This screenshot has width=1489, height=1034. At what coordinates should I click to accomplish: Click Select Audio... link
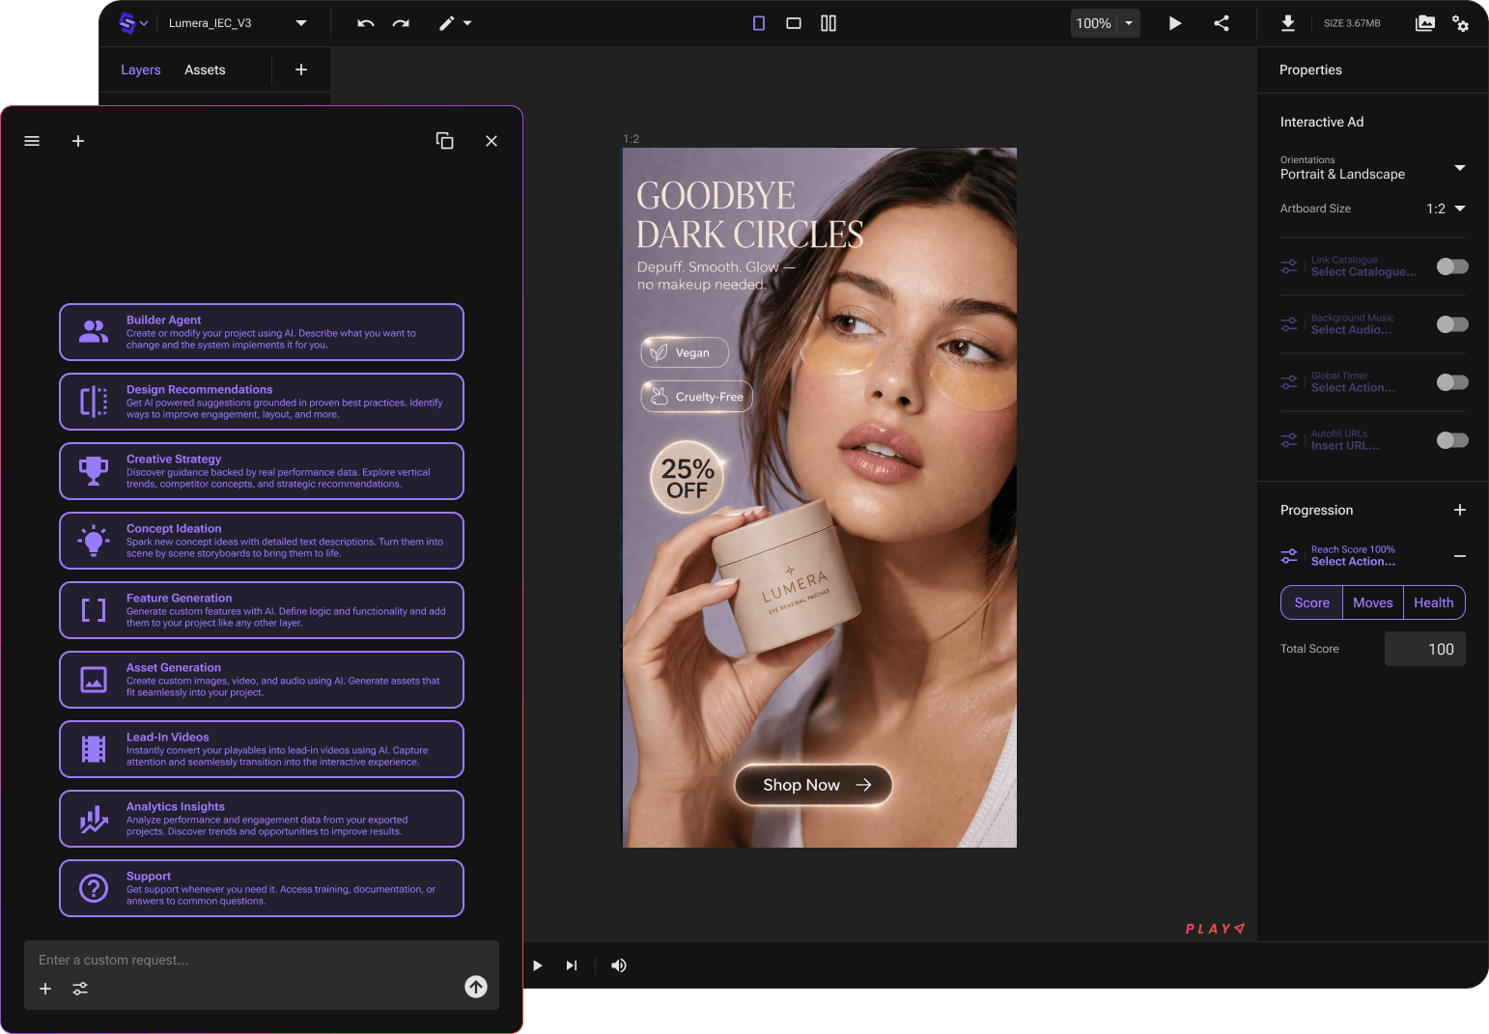pyautogui.click(x=1351, y=330)
